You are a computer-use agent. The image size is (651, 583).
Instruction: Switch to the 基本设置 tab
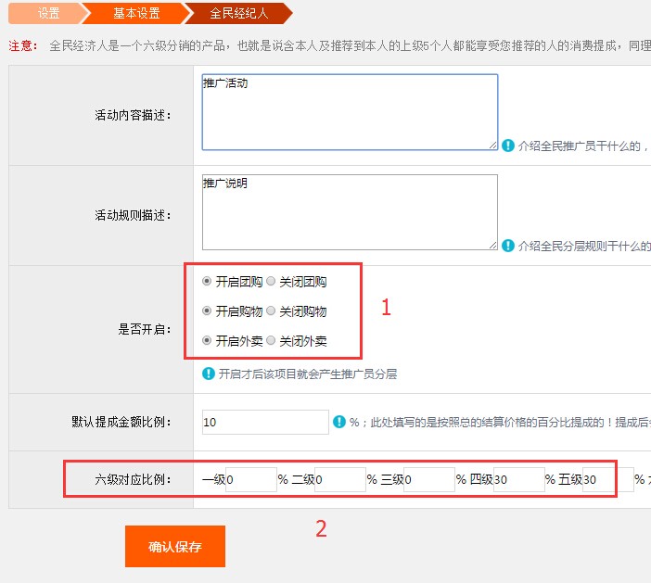(135, 14)
